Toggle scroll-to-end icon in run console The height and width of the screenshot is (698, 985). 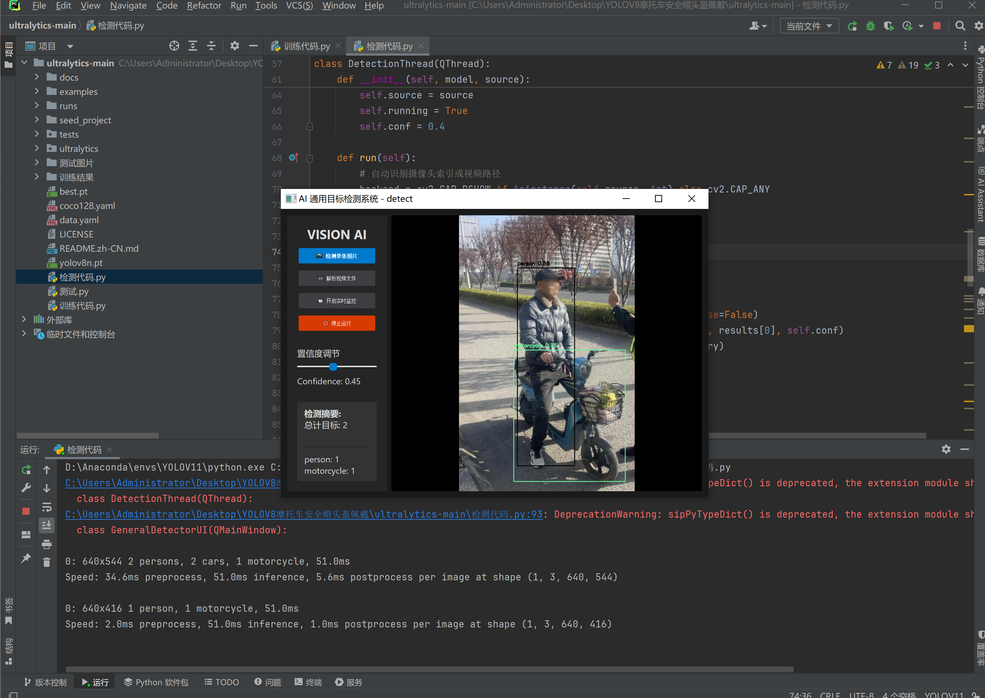(x=47, y=525)
